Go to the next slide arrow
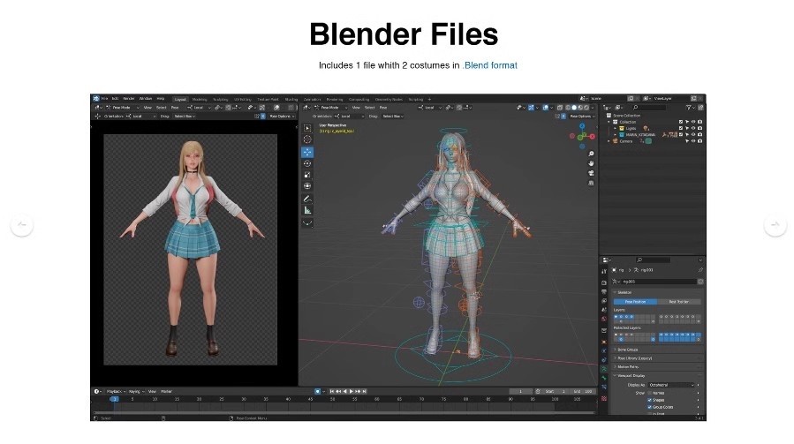Screen dimensions: 794x444 pyautogui.click(x=775, y=224)
